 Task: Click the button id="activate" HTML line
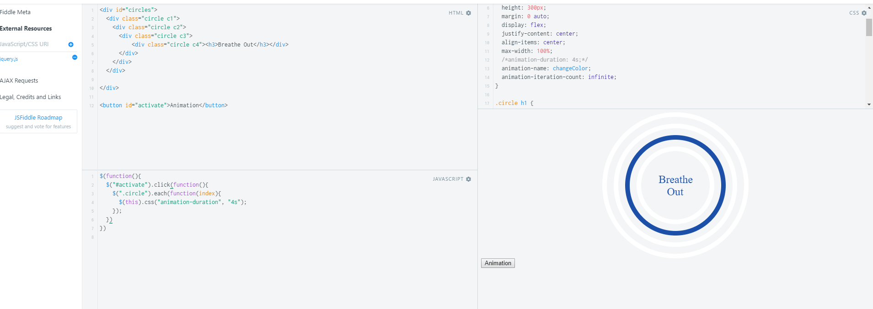click(164, 105)
